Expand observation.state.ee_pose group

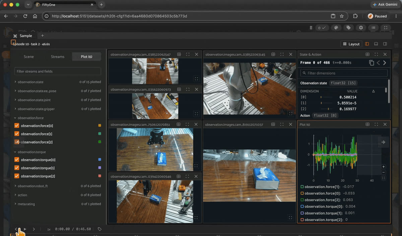point(58,91)
